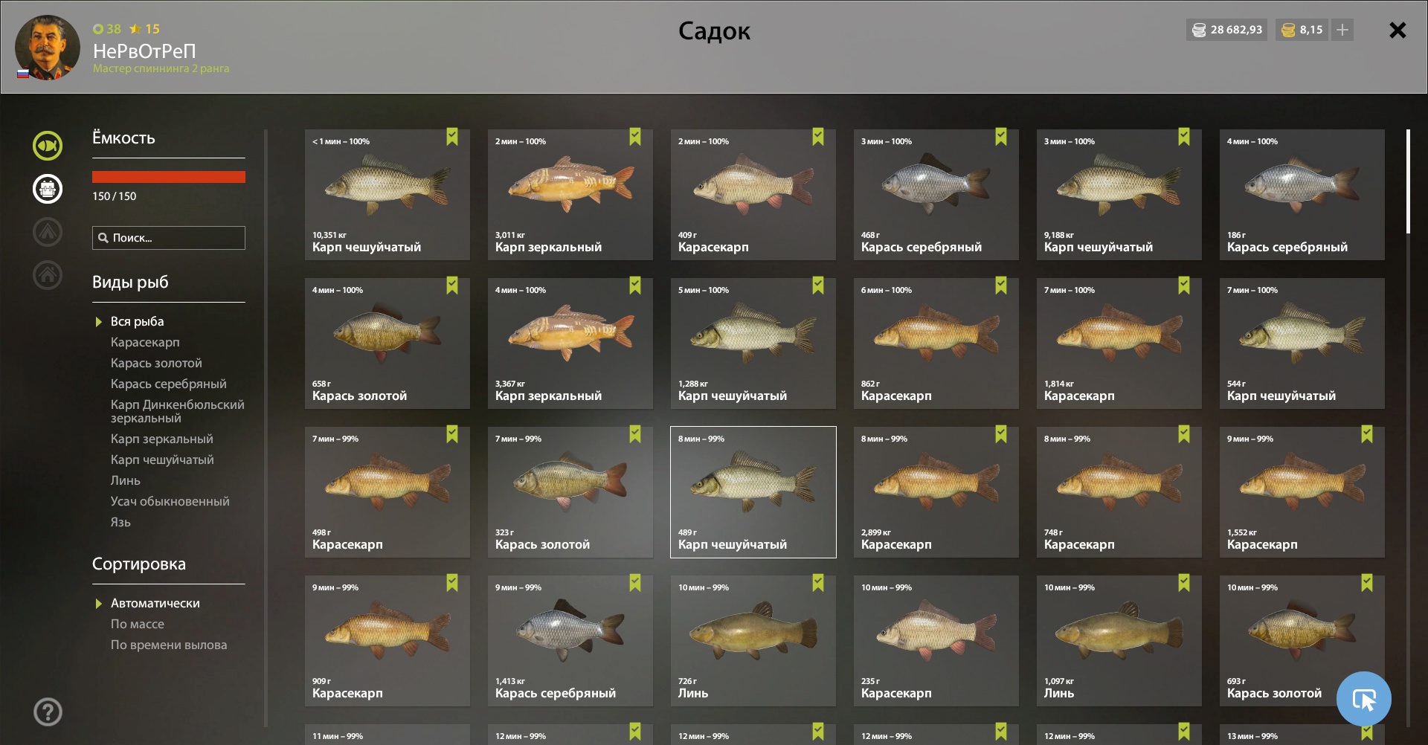The width and height of the screenshot is (1428, 745).
Task: Click the blue cursor selection button
Action: pos(1363,699)
